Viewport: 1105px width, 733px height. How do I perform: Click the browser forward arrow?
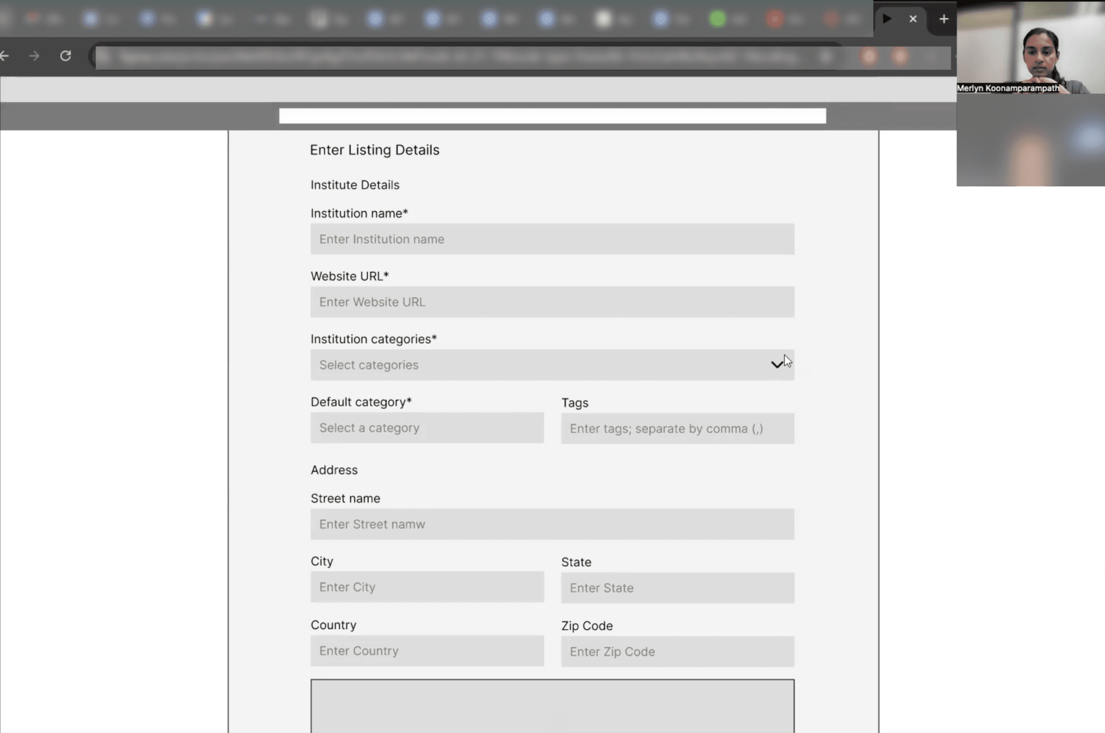(x=34, y=56)
